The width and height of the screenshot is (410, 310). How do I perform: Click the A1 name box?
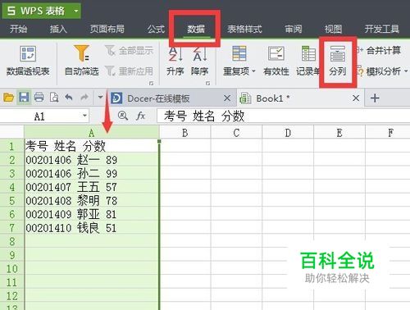(39, 116)
